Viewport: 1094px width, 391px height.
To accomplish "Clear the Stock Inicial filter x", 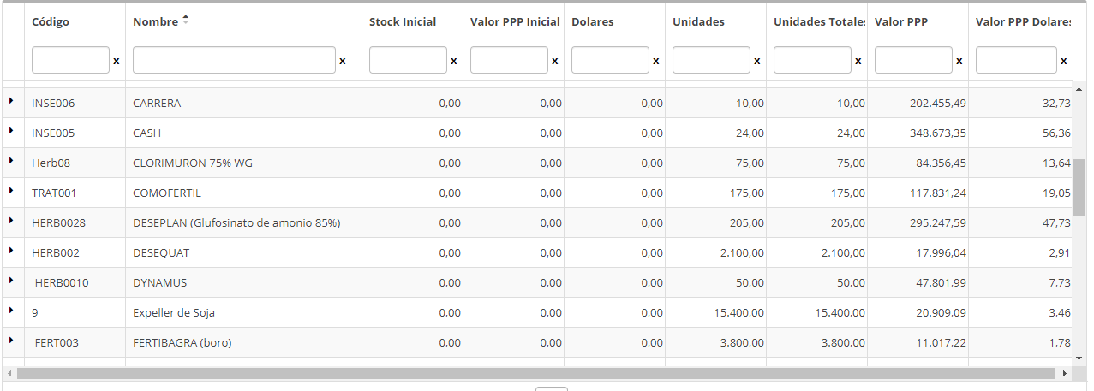I will pos(454,62).
